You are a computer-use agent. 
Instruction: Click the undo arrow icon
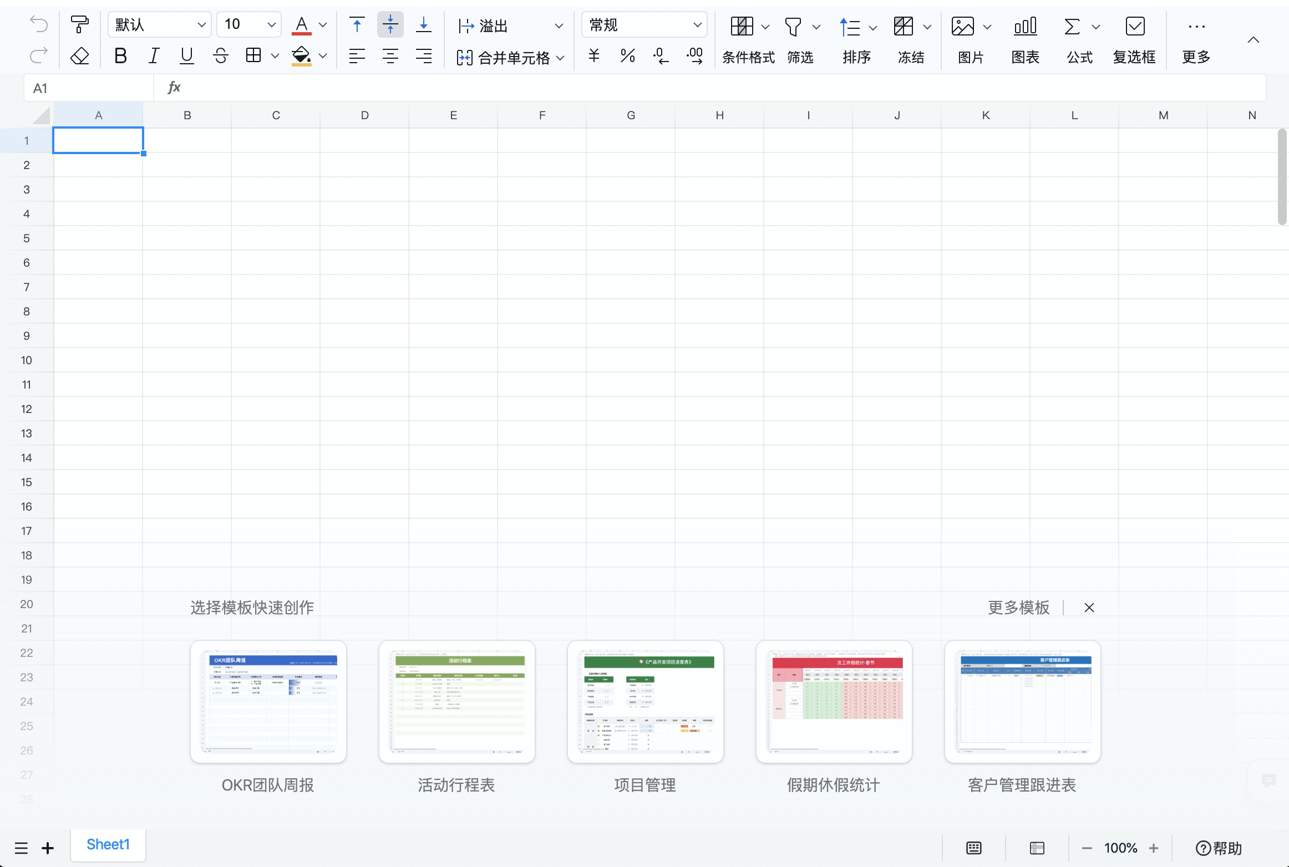(39, 24)
